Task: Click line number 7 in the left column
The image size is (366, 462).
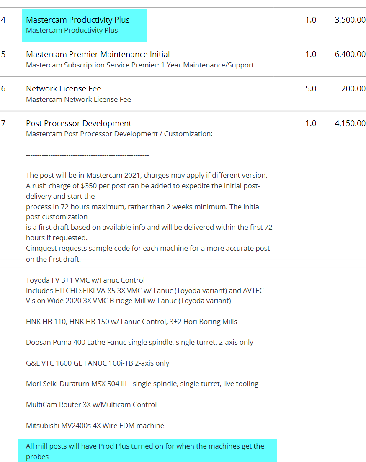Action: coord(3,123)
